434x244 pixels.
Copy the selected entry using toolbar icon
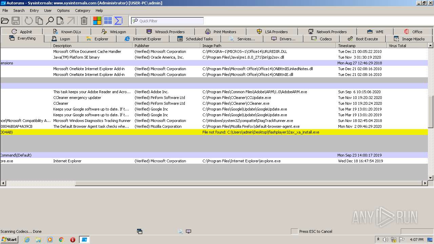[39, 21]
